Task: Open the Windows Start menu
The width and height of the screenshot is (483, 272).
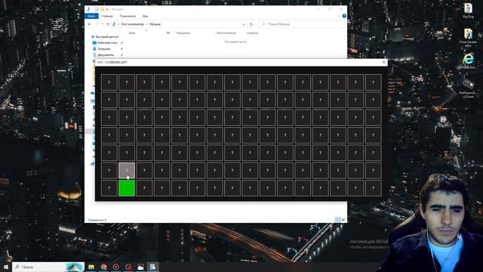Action: coord(6,267)
